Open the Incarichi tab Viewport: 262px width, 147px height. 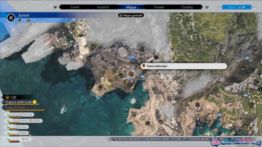tap(103, 7)
